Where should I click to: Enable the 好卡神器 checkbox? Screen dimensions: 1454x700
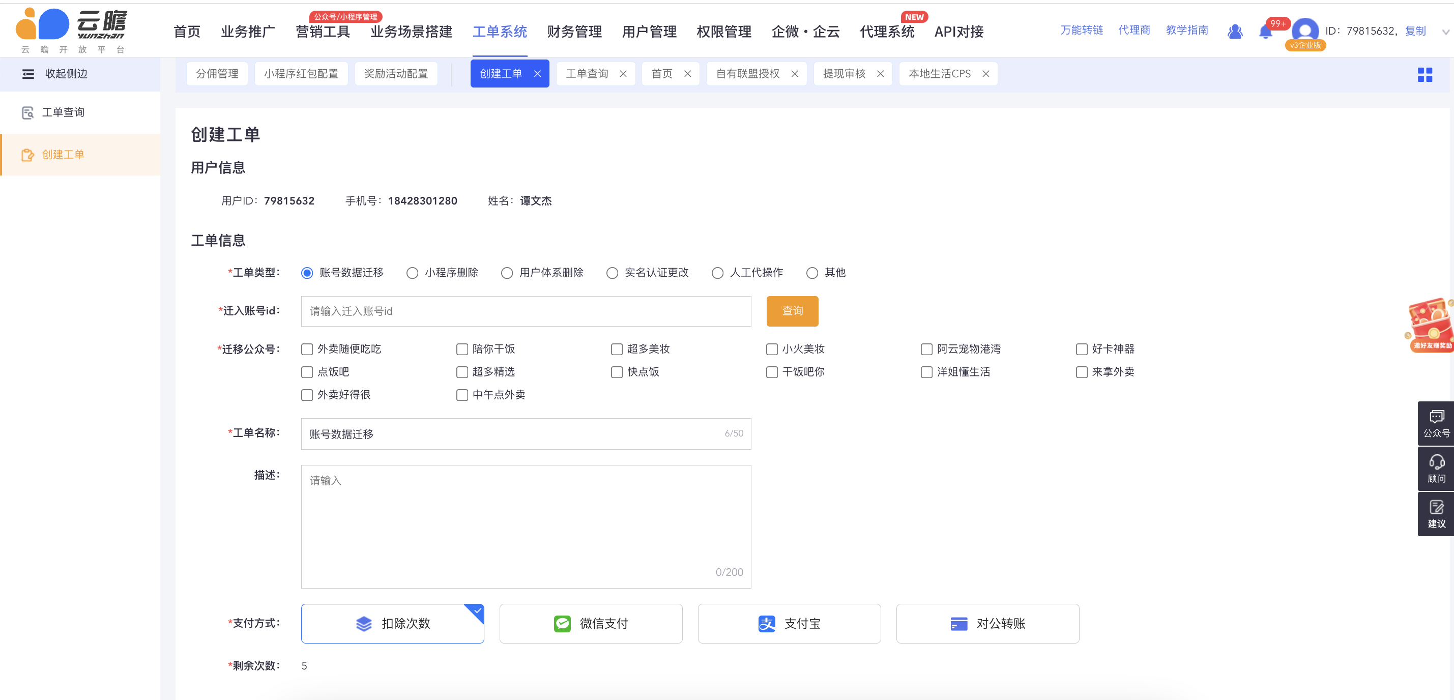click(1082, 349)
